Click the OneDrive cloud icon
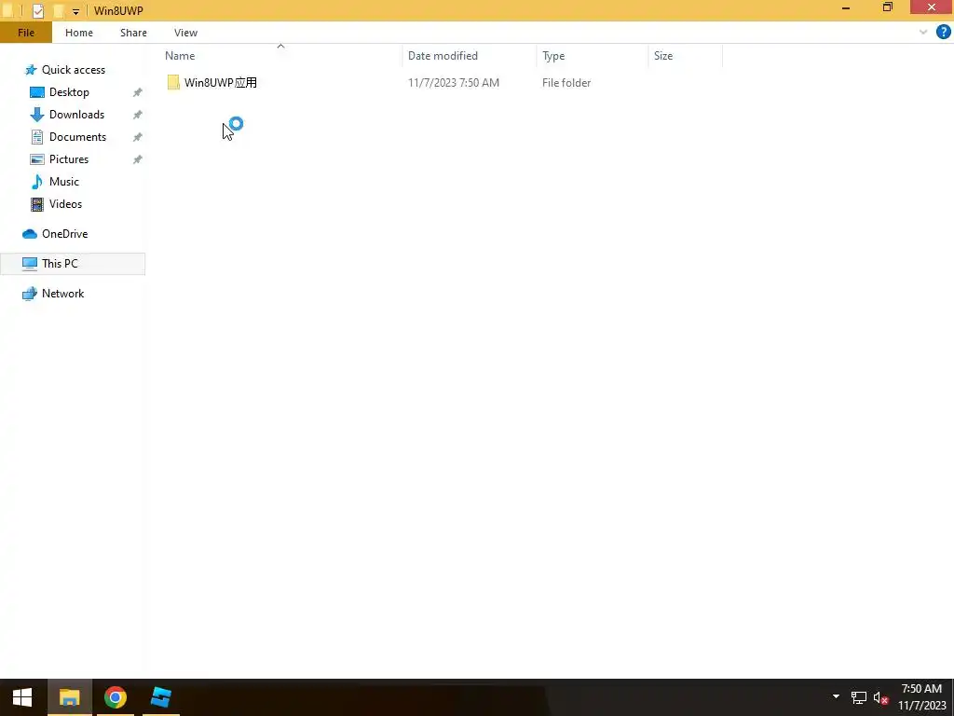This screenshot has height=716, width=954. (x=30, y=234)
